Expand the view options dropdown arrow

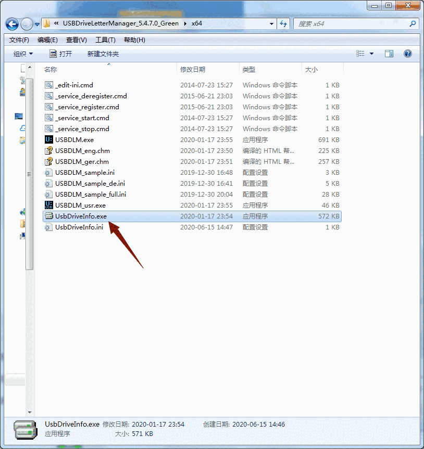[371, 53]
